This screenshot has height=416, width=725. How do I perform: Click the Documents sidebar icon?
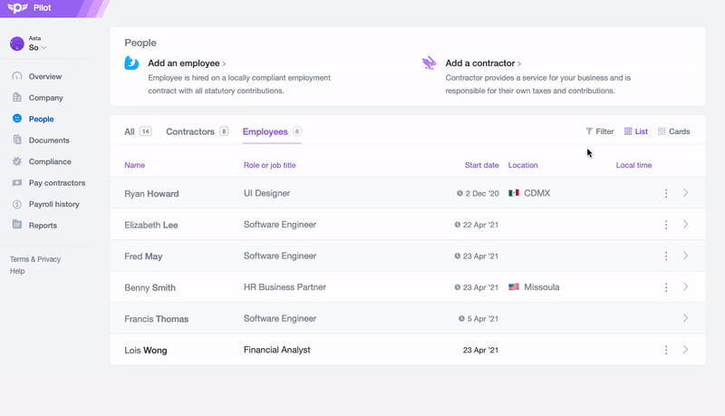[x=17, y=140]
